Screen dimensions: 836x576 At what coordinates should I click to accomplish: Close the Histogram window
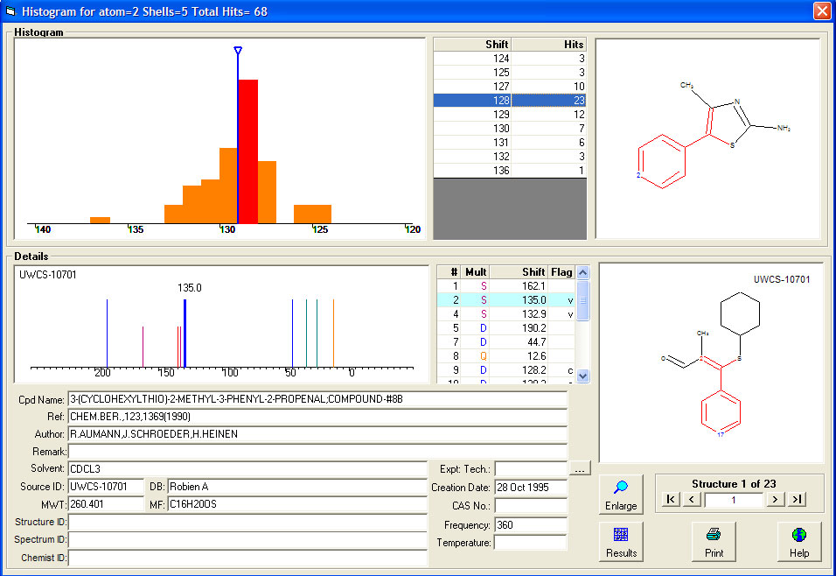821,11
